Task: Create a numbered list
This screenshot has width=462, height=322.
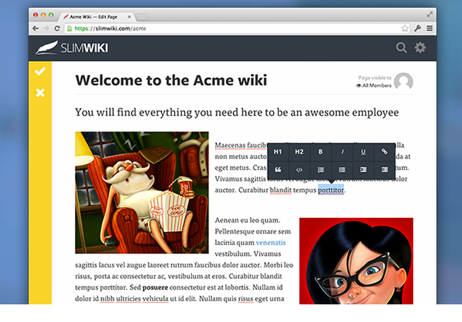Action: (x=320, y=170)
